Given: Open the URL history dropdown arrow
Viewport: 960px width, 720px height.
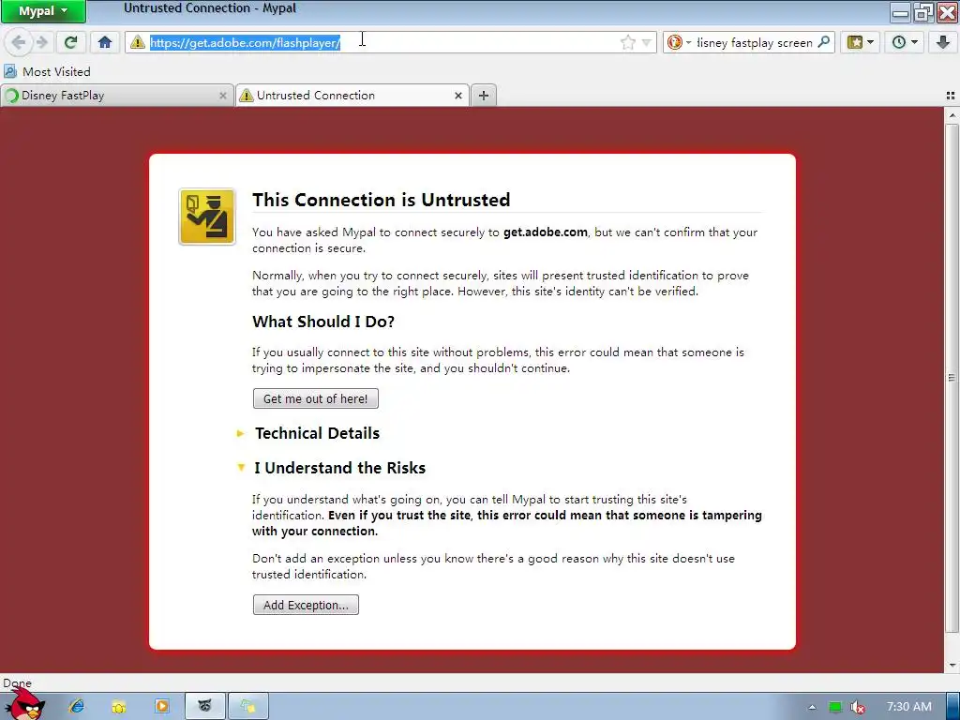Looking at the screenshot, I should tap(647, 42).
